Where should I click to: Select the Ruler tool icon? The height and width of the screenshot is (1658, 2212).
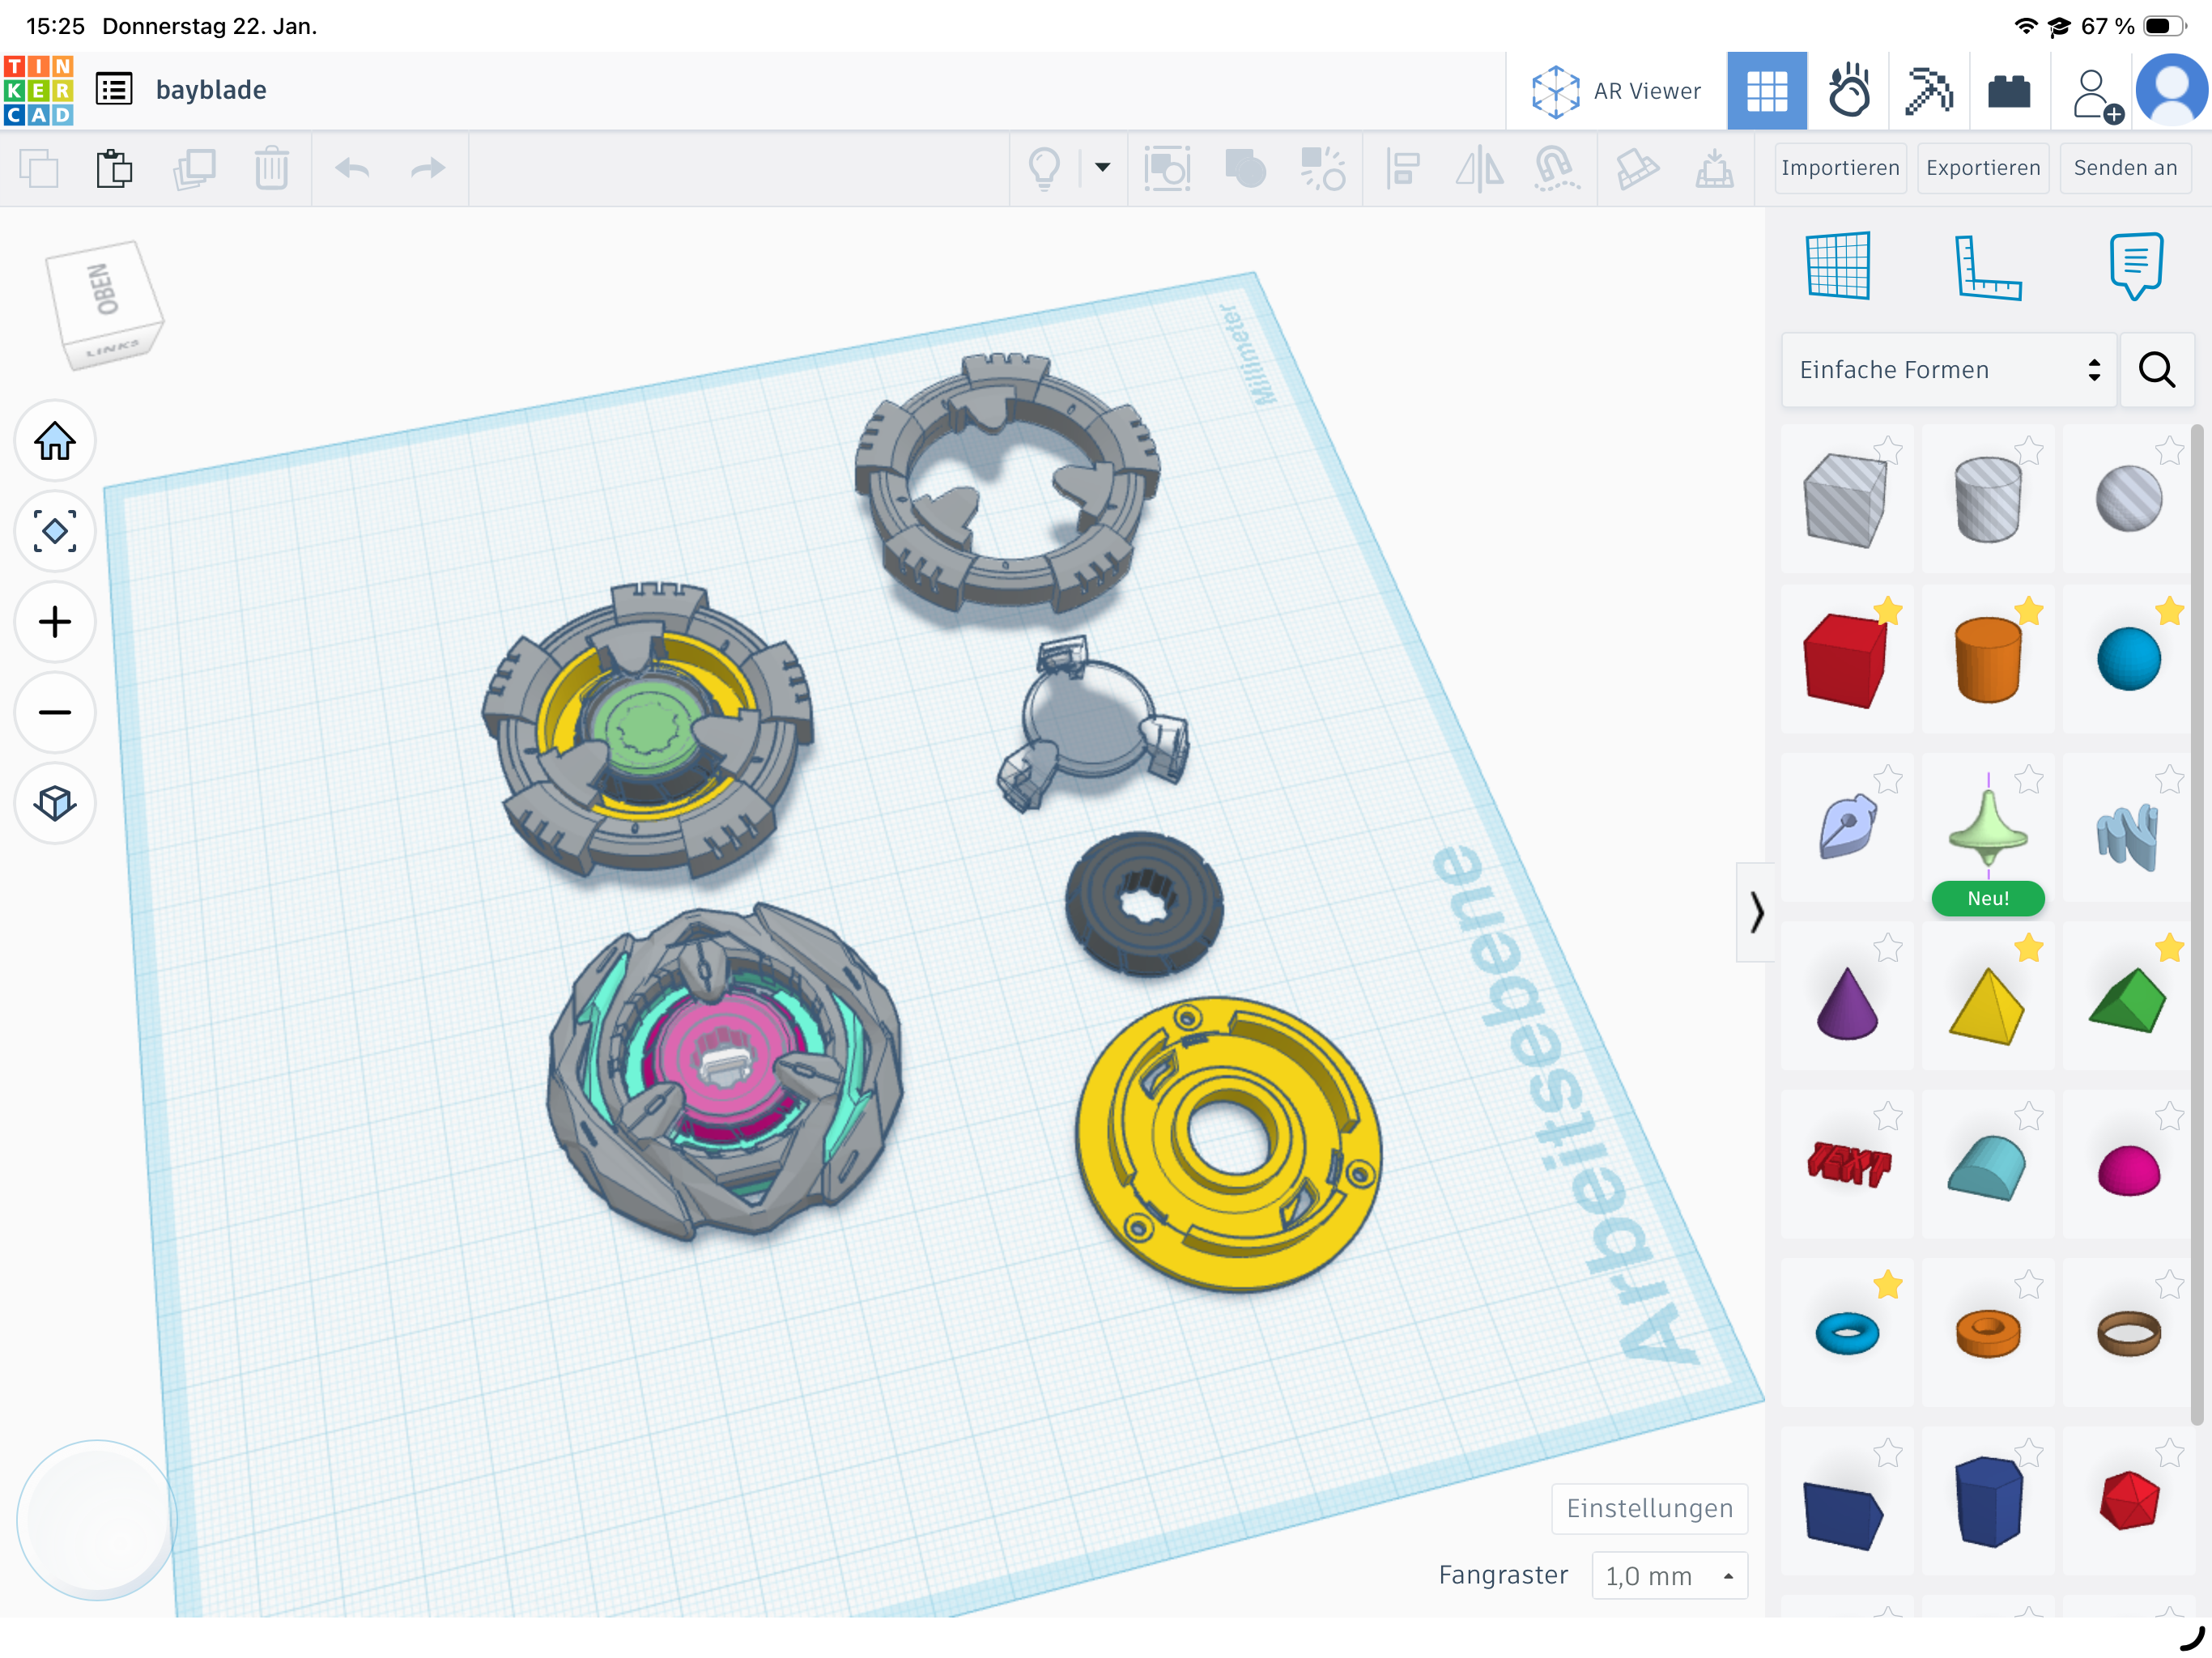(1987, 266)
